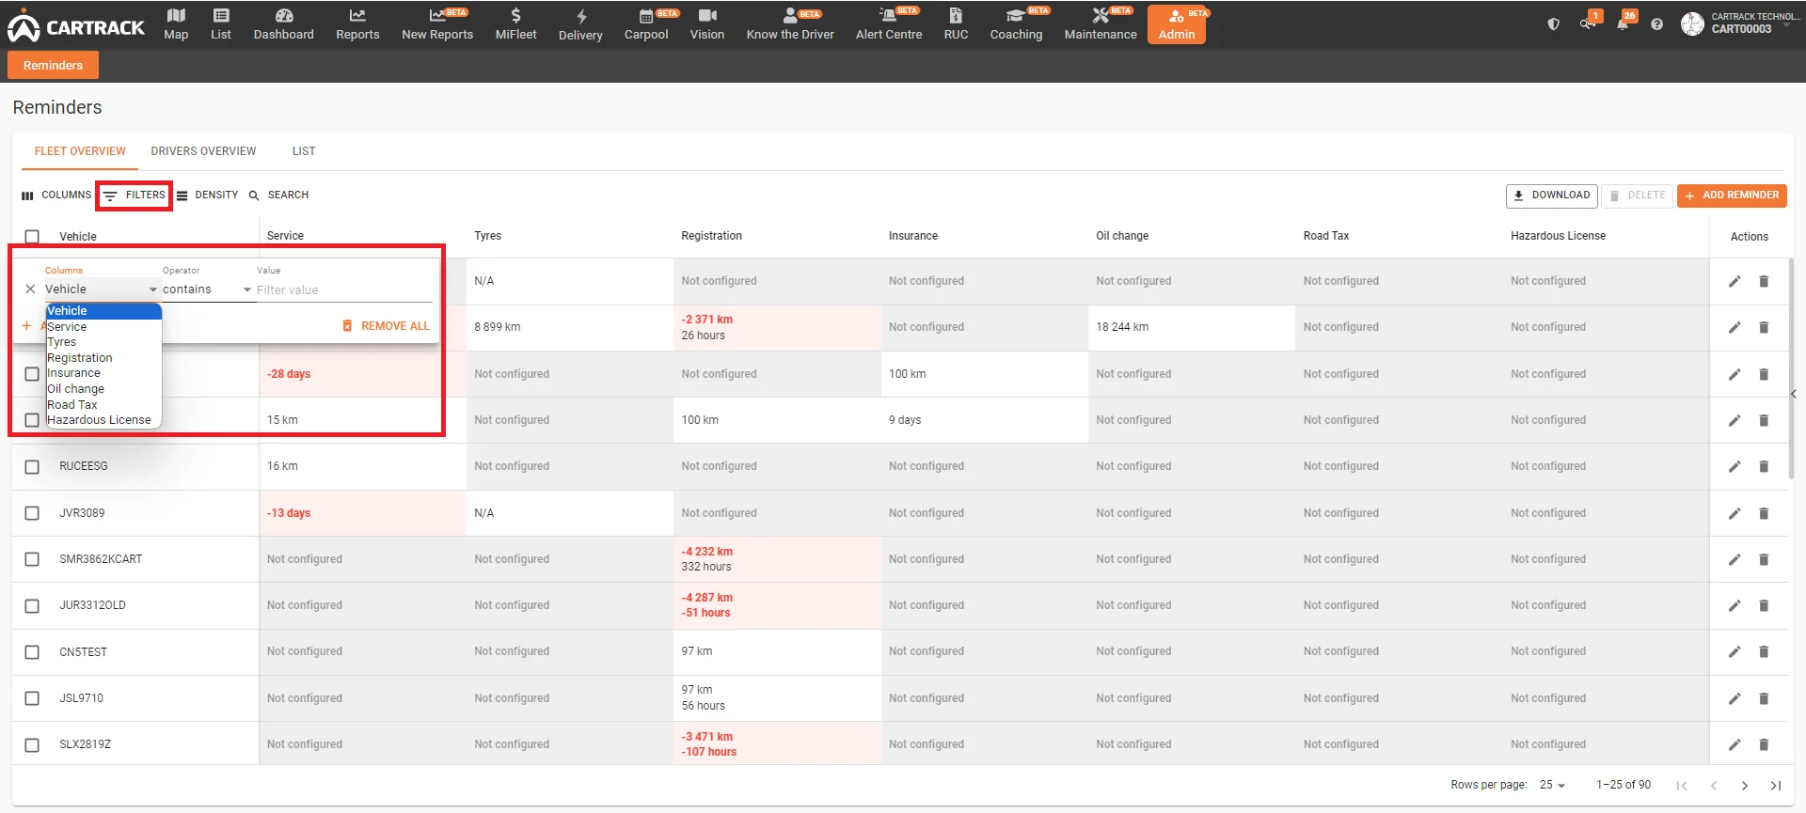This screenshot has width=1806, height=813.
Task: Go to Dashboard
Action: (x=283, y=24)
